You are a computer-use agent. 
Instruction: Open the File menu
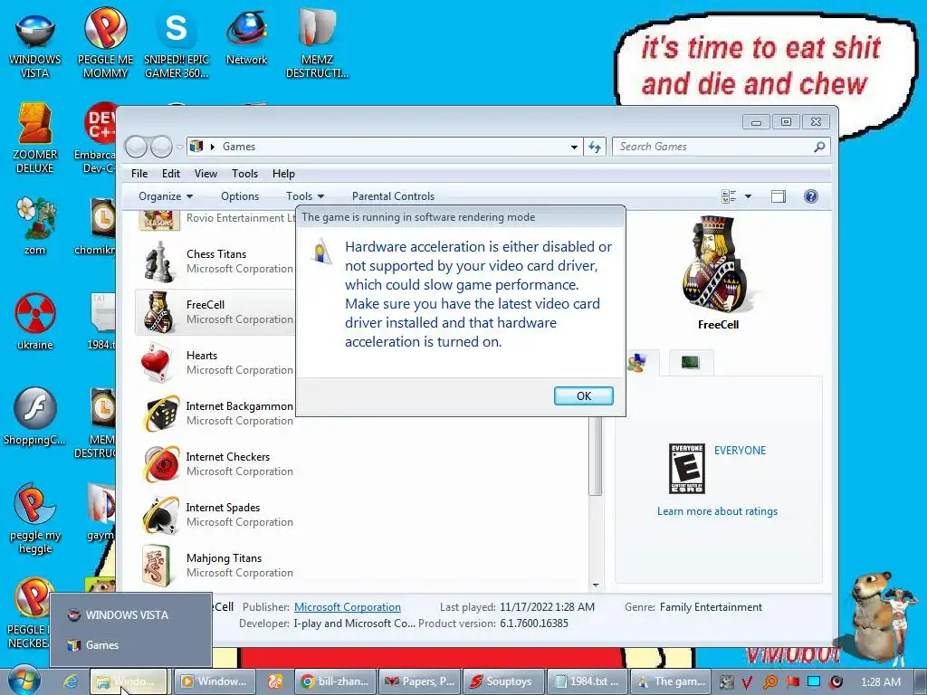click(x=139, y=174)
